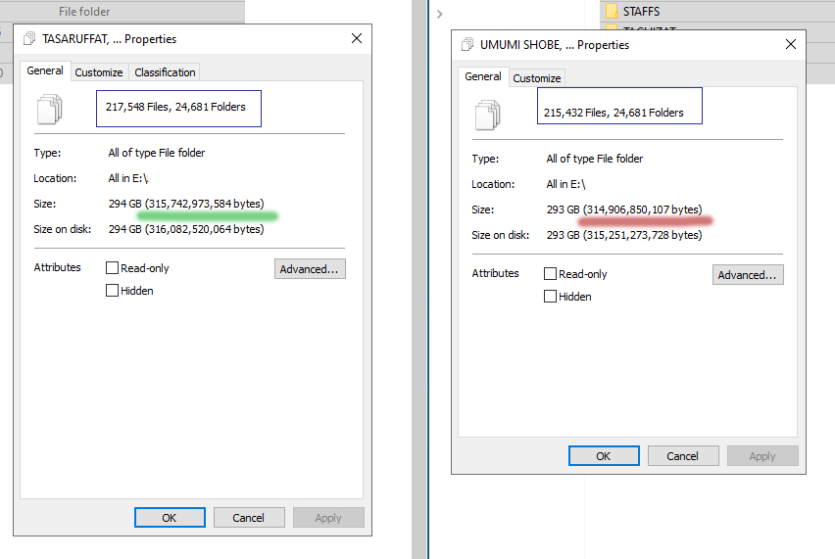Close the TASARUFFAT Properties window
Viewport: 835px width, 559px height.
357,38
